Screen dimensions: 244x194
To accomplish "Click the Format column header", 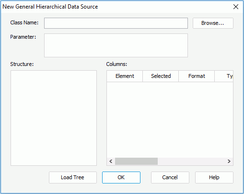I will pos(197,76).
